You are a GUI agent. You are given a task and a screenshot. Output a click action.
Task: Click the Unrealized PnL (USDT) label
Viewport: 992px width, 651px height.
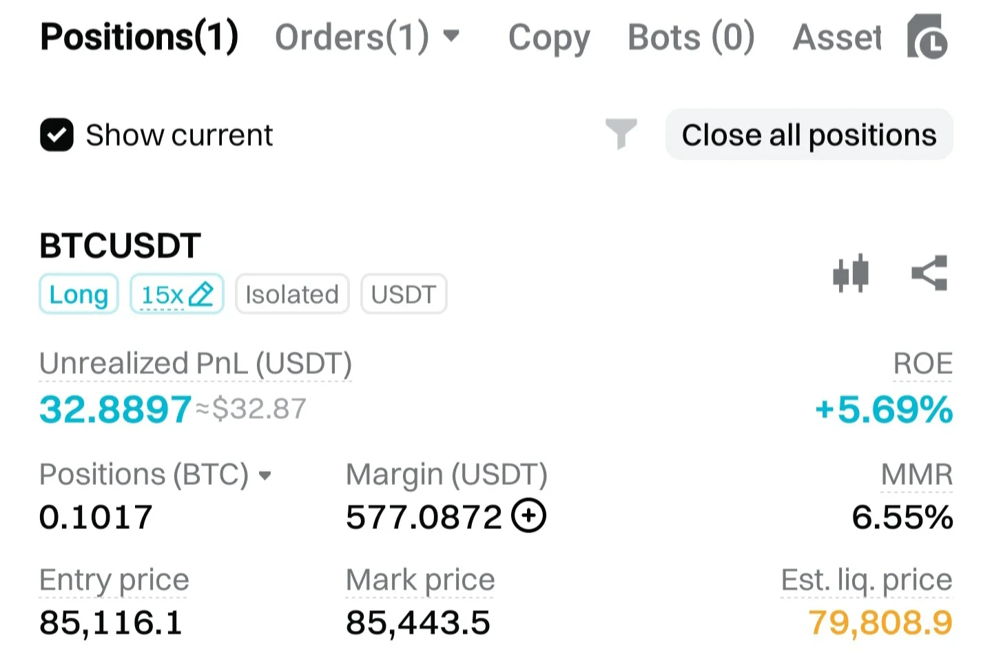(x=196, y=364)
